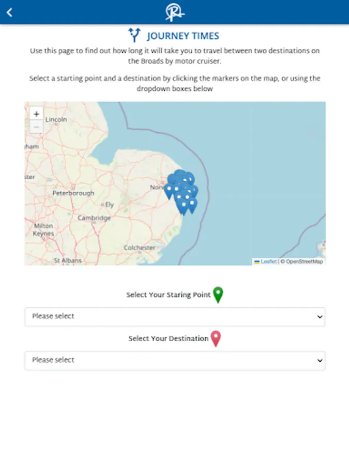
Task: Click the red destination pin icon
Action: [216, 339]
